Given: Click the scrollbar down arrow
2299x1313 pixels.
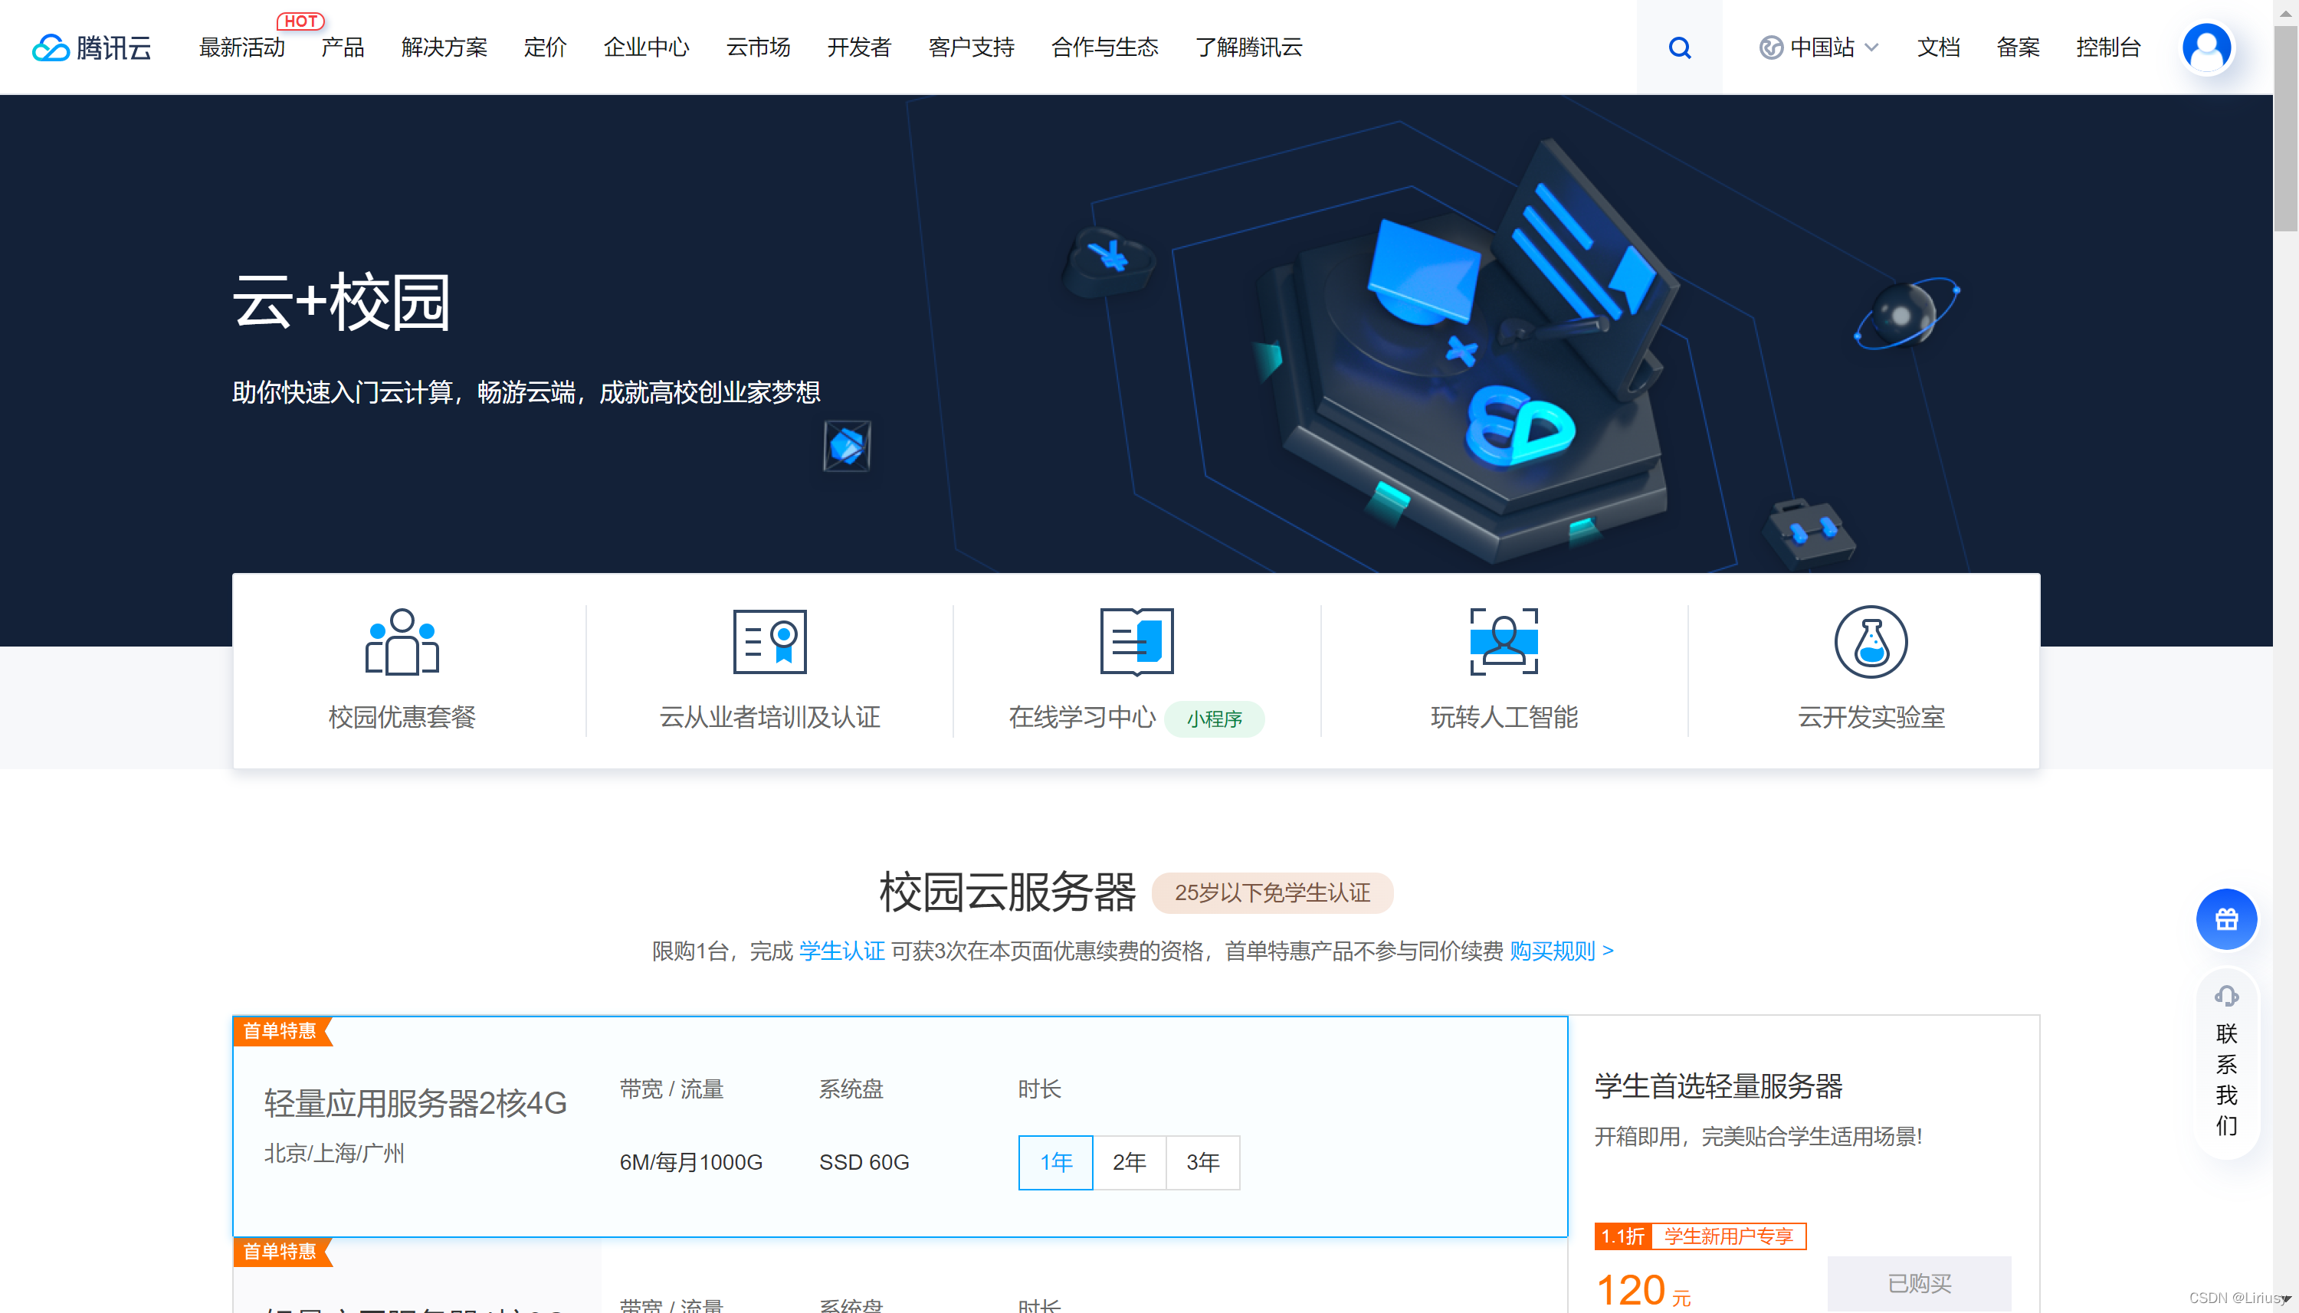Looking at the screenshot, I should 2284,1301.
